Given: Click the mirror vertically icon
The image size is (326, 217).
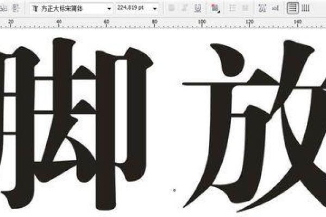Looking at the screenshot, I should (x=16, y=8).
